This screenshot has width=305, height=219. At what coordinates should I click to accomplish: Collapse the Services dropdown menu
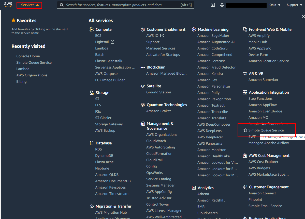pyautogui.click(x=30, y=5)
